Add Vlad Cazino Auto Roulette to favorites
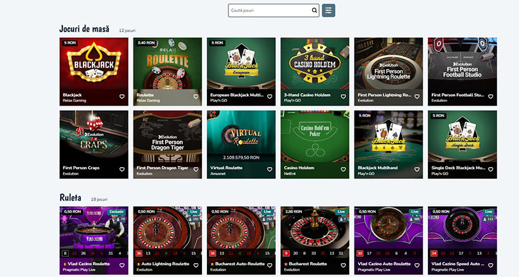 (416, 266)
